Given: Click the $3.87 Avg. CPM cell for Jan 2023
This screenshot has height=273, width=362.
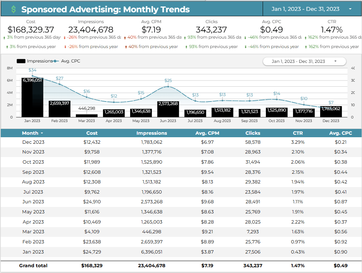Looking at the screenshot, I should [207, 252].
